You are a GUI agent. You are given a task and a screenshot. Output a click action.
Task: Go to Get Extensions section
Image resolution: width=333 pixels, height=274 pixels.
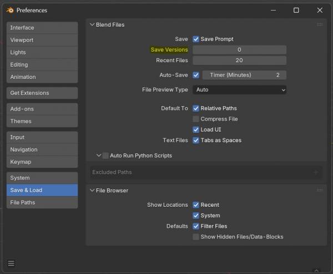(x=42, y=93)
